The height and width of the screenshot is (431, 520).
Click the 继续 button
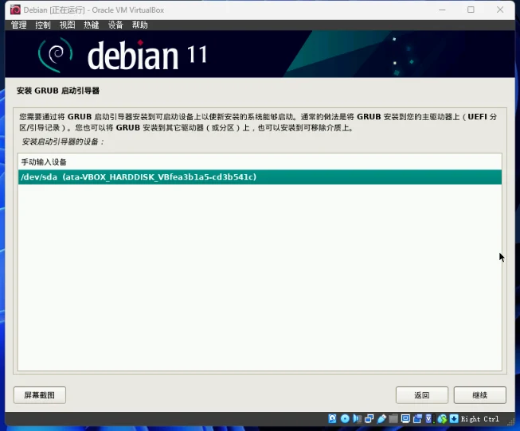pyautogui.click(x=480, y=395)
